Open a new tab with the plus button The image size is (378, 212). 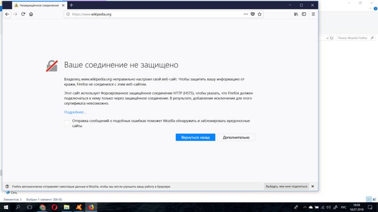tap(71, 5)
